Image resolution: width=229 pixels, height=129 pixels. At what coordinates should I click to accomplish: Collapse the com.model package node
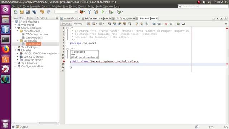18,40
